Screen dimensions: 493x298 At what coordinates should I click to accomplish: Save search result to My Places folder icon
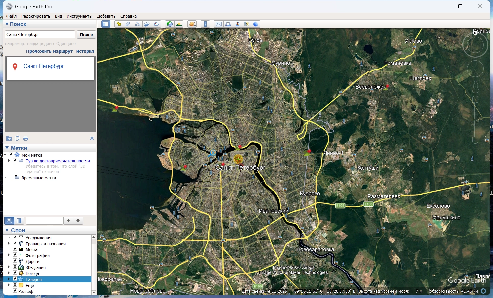point(9,138)
